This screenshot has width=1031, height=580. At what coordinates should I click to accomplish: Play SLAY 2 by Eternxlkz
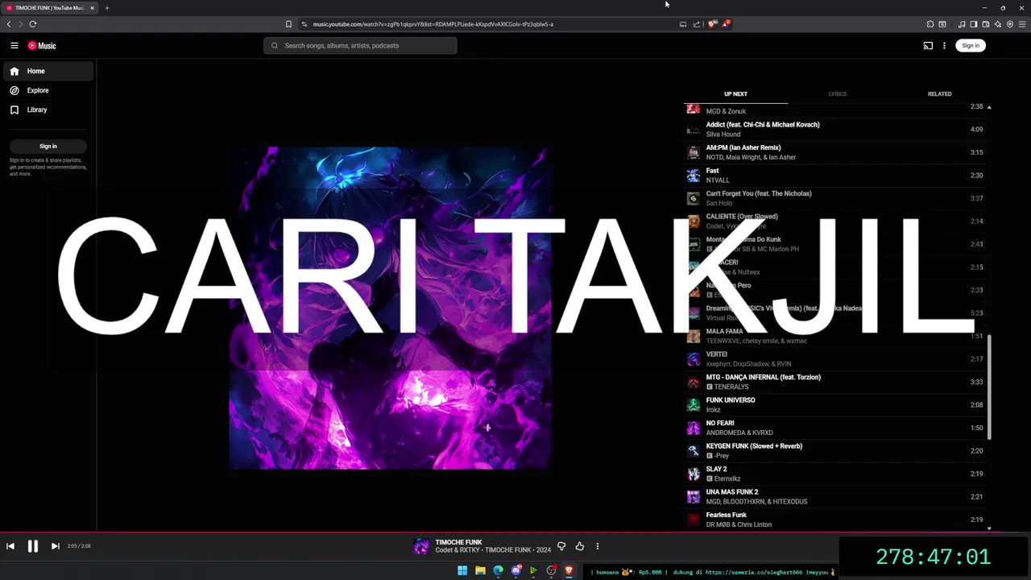pyautogui.click(x=834, y=474)
